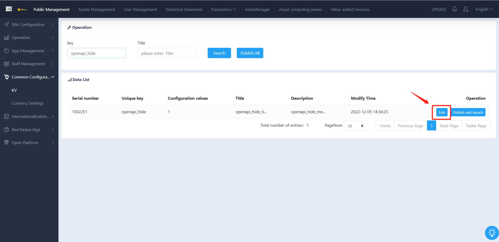Click the Common Configuration cart icon

point(6,77)
